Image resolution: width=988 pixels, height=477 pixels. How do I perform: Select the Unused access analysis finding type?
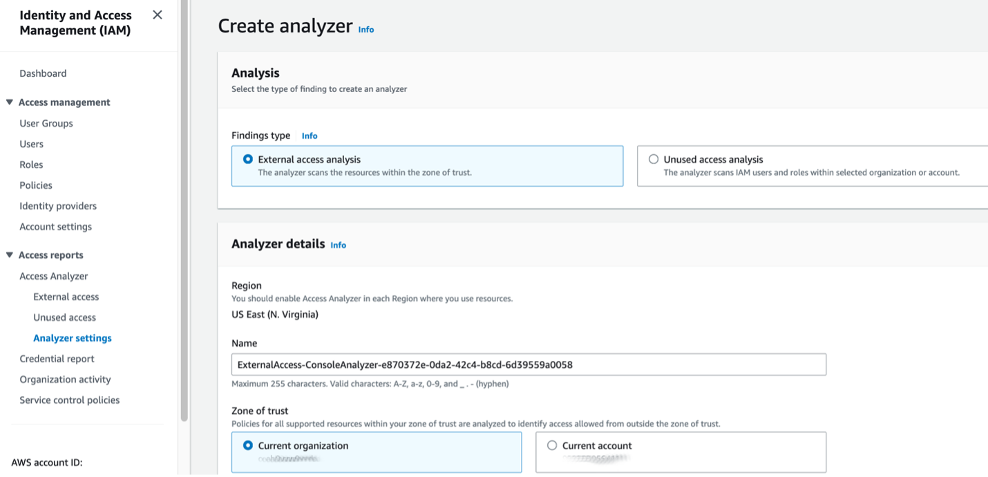[653, 159]
